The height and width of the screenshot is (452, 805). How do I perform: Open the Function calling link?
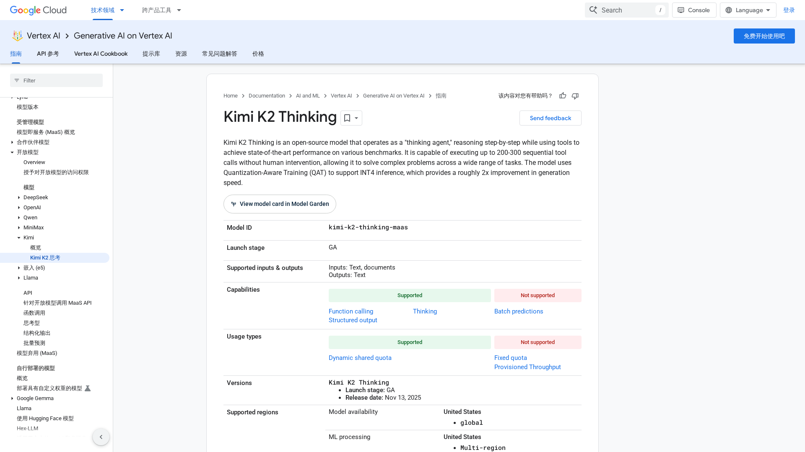[x=351, y=311]
